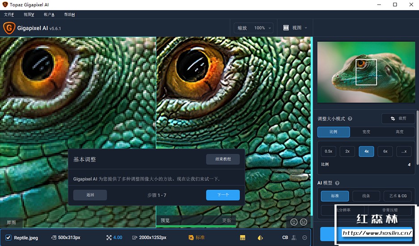Choose the 6x scale option

point(385,151)
